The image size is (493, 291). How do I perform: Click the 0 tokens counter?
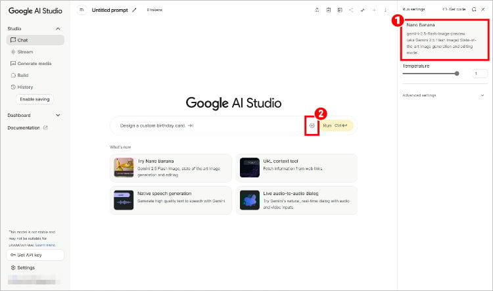(x=154, y=10)
